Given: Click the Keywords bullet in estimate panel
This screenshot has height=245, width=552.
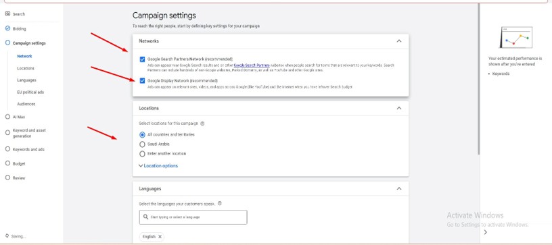Looking at the screenshot, I should pos(501,74).
